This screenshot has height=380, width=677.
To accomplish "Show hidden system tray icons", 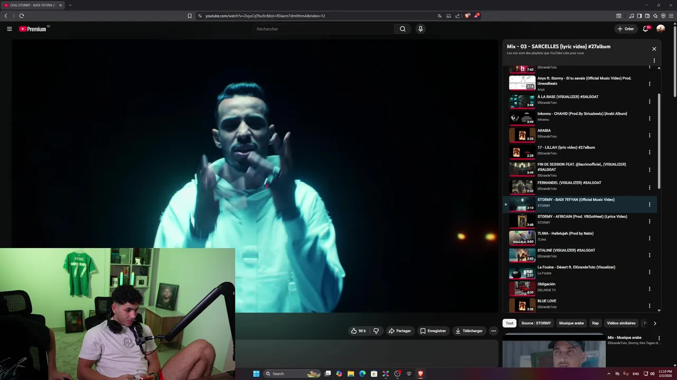I will pos(608,374).
